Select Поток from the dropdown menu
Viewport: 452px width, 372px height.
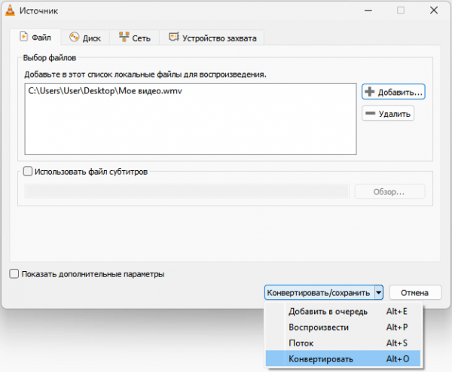(x=343, y=343)
